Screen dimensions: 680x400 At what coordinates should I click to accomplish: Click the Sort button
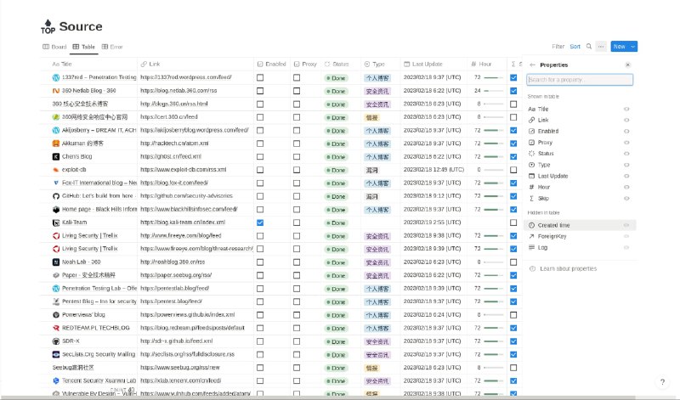(x=575, y=47)
